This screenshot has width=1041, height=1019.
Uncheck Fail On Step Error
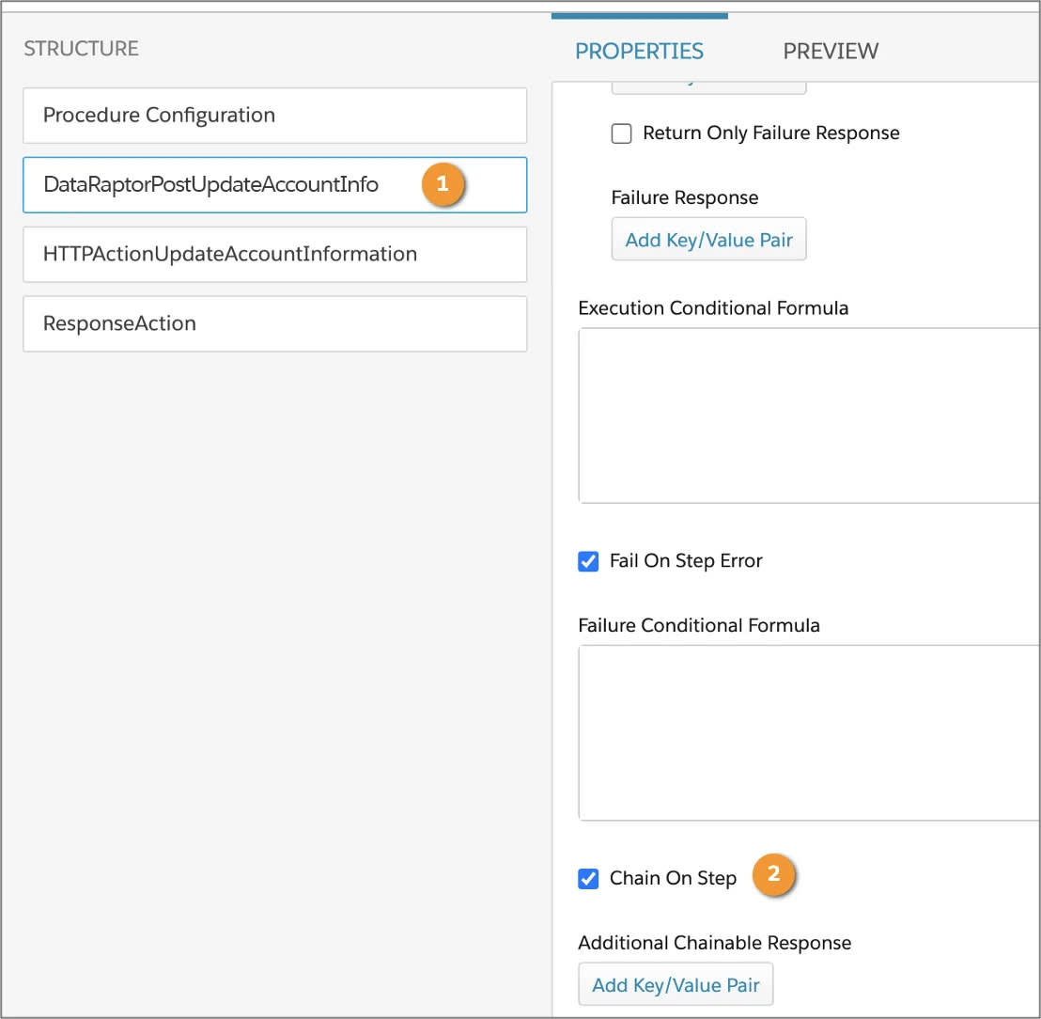588,561
